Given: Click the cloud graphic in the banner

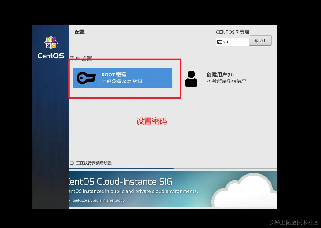Looking at the screenshot, I should pyautogui.click(x=244, y=190).
